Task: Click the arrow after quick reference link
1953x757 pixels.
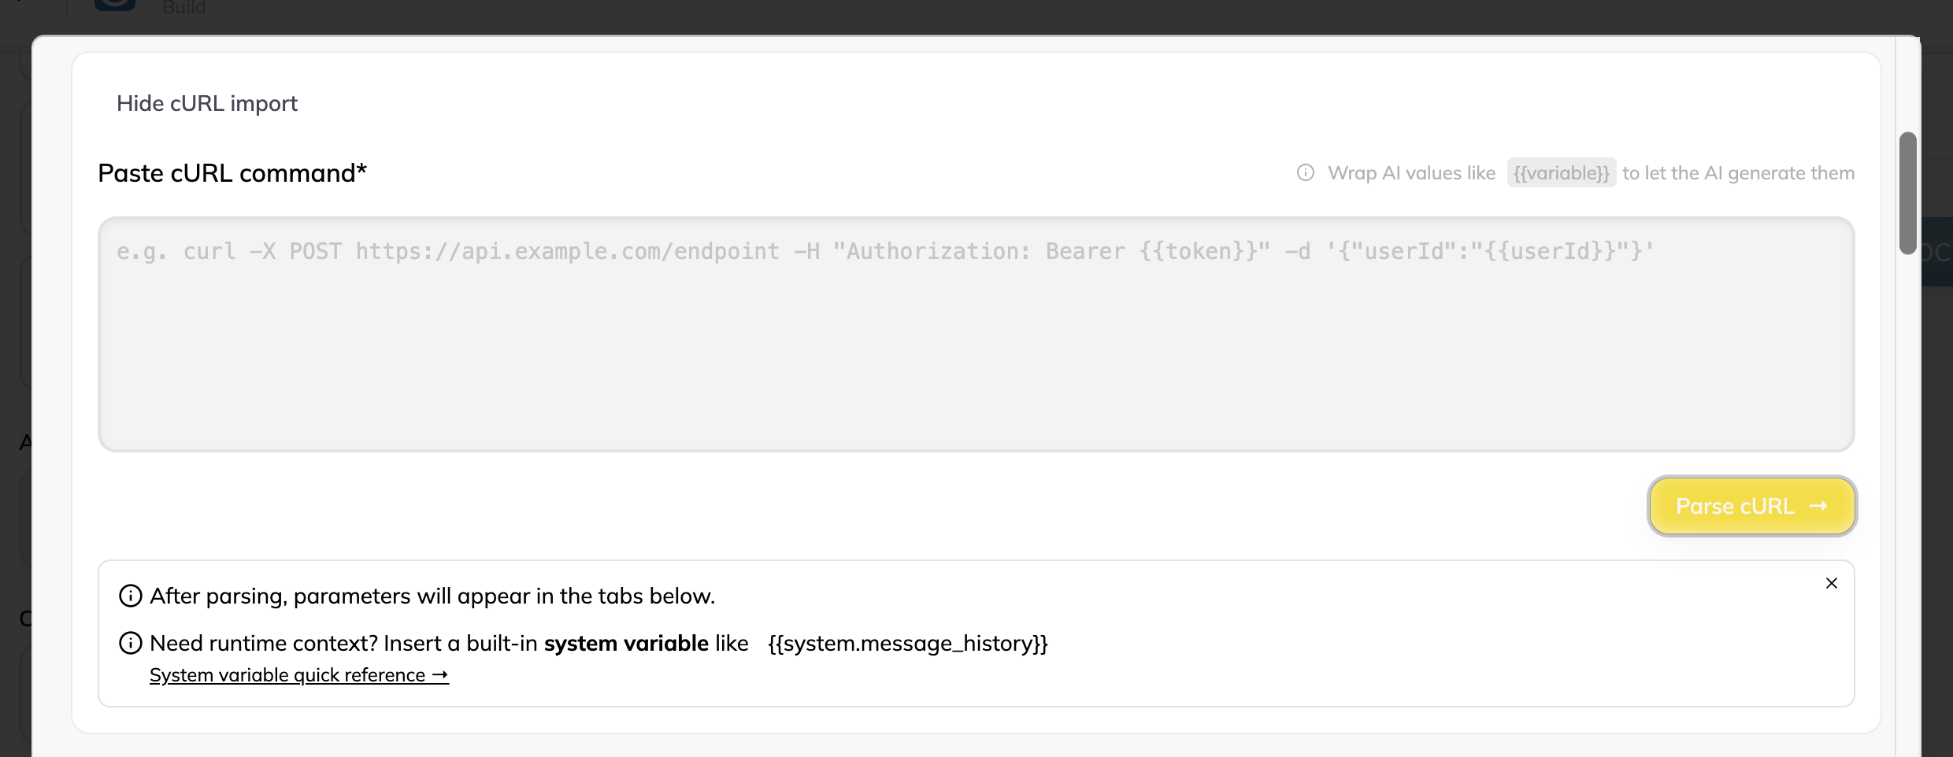Action: point(440,676)
